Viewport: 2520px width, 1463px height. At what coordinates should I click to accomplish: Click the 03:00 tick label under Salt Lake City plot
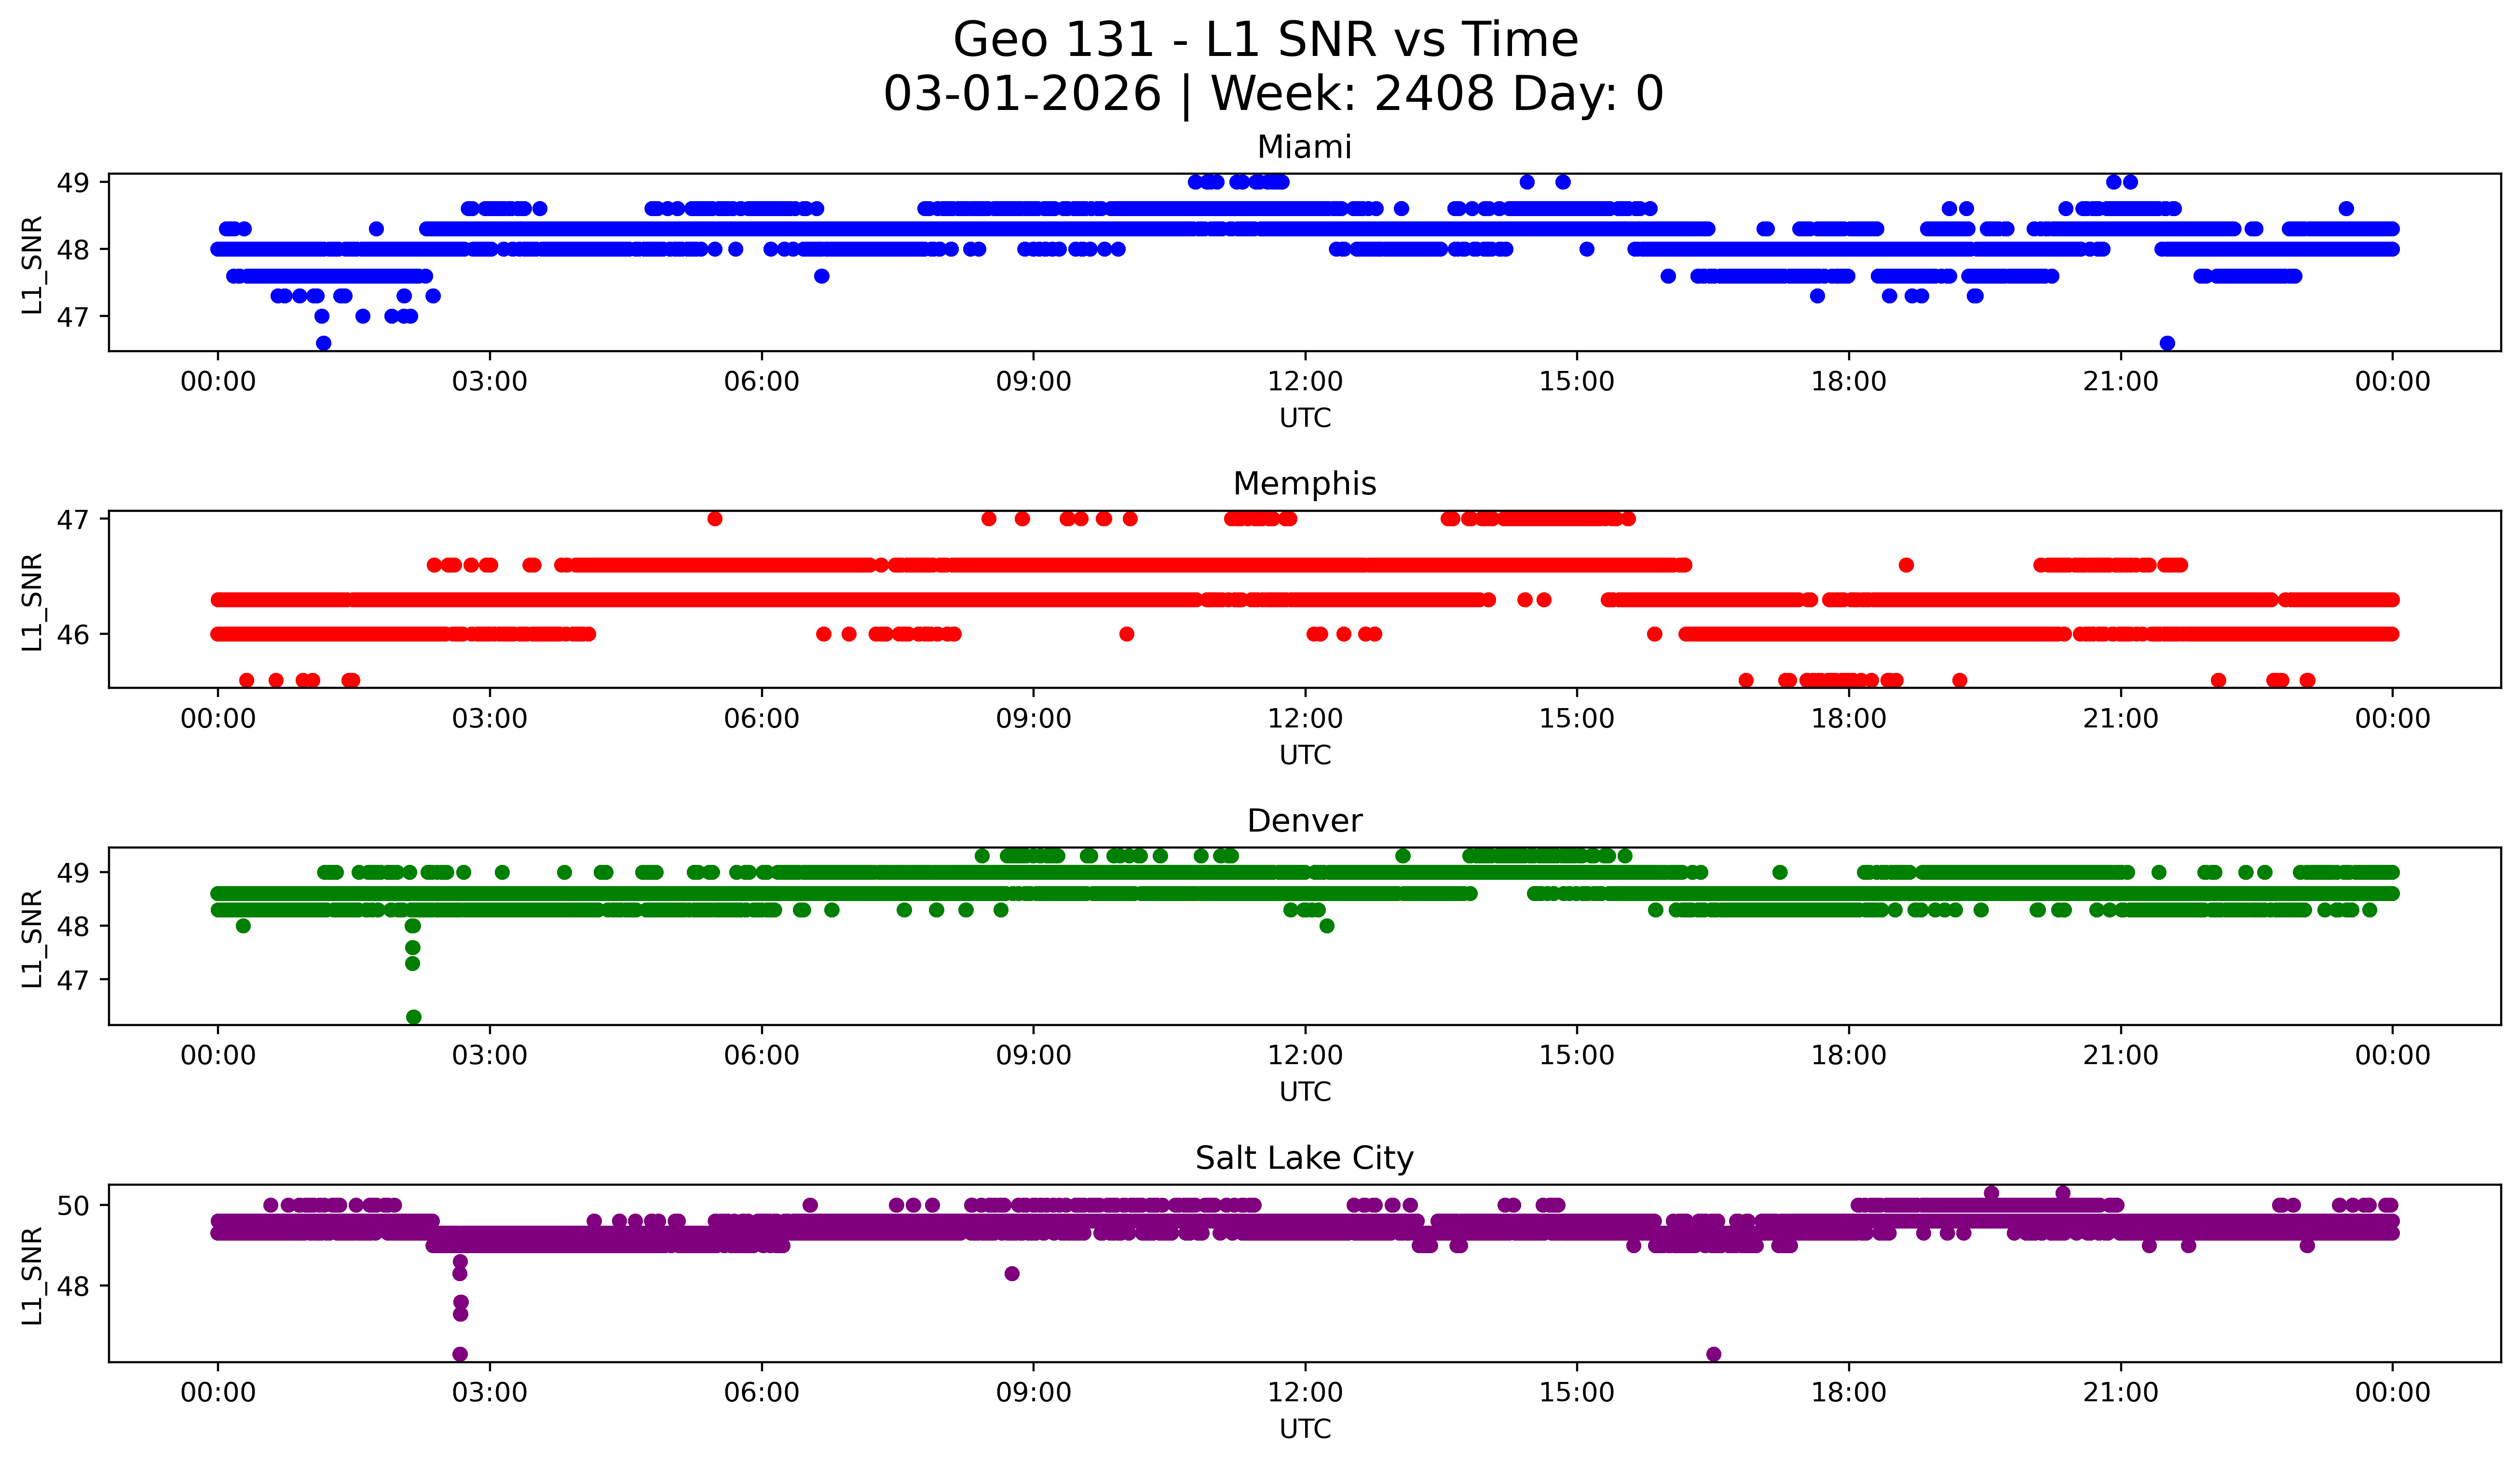[x=489, y=1393]
